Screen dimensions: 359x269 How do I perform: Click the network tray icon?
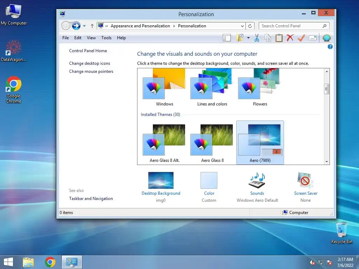coord(321,263)
